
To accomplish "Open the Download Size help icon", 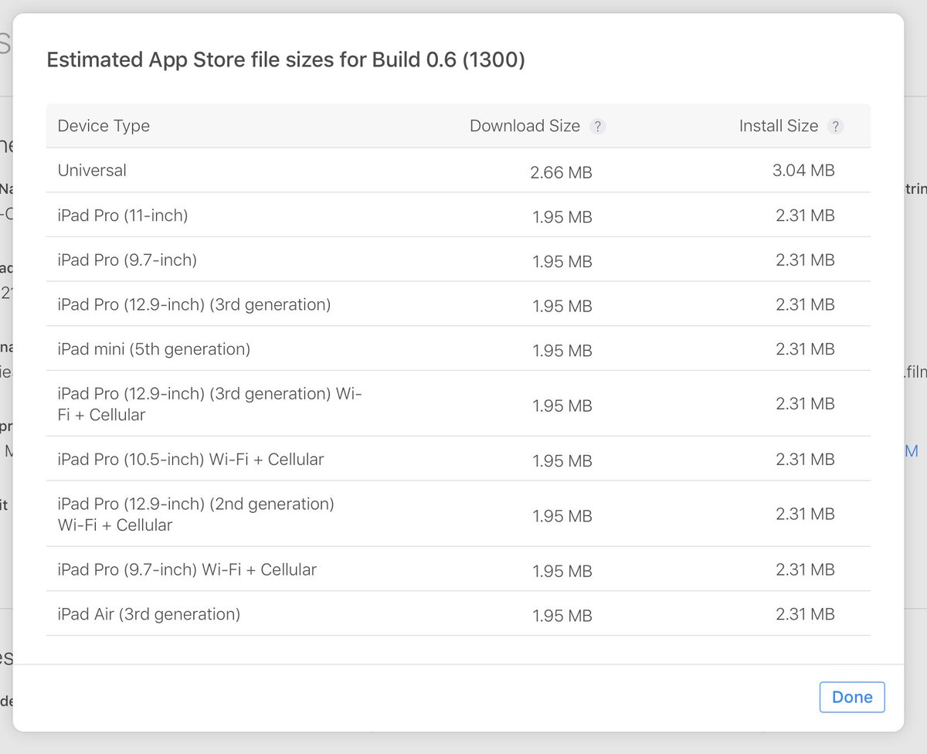I will click(x=597, y=127).
